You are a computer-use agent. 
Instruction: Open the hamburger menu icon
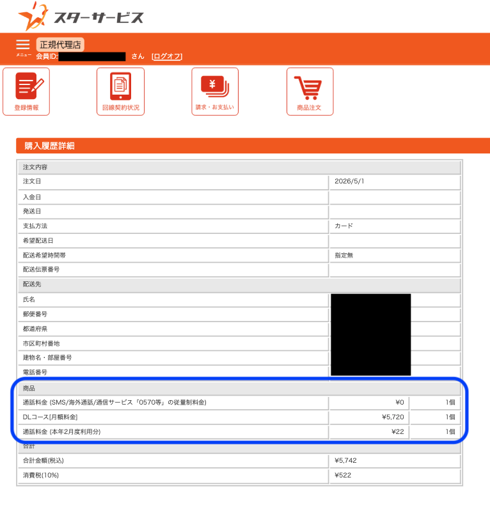tap(23, 44)
